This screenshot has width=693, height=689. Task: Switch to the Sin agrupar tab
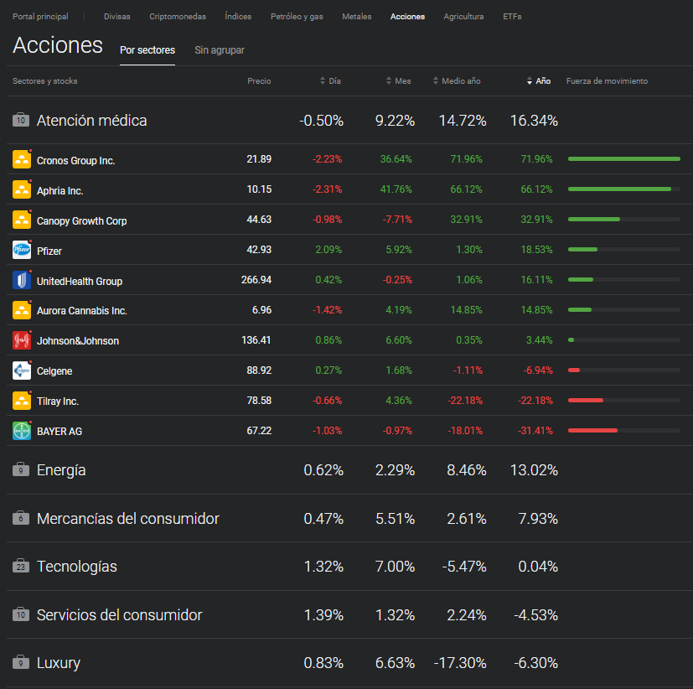[x=220, y=50]
